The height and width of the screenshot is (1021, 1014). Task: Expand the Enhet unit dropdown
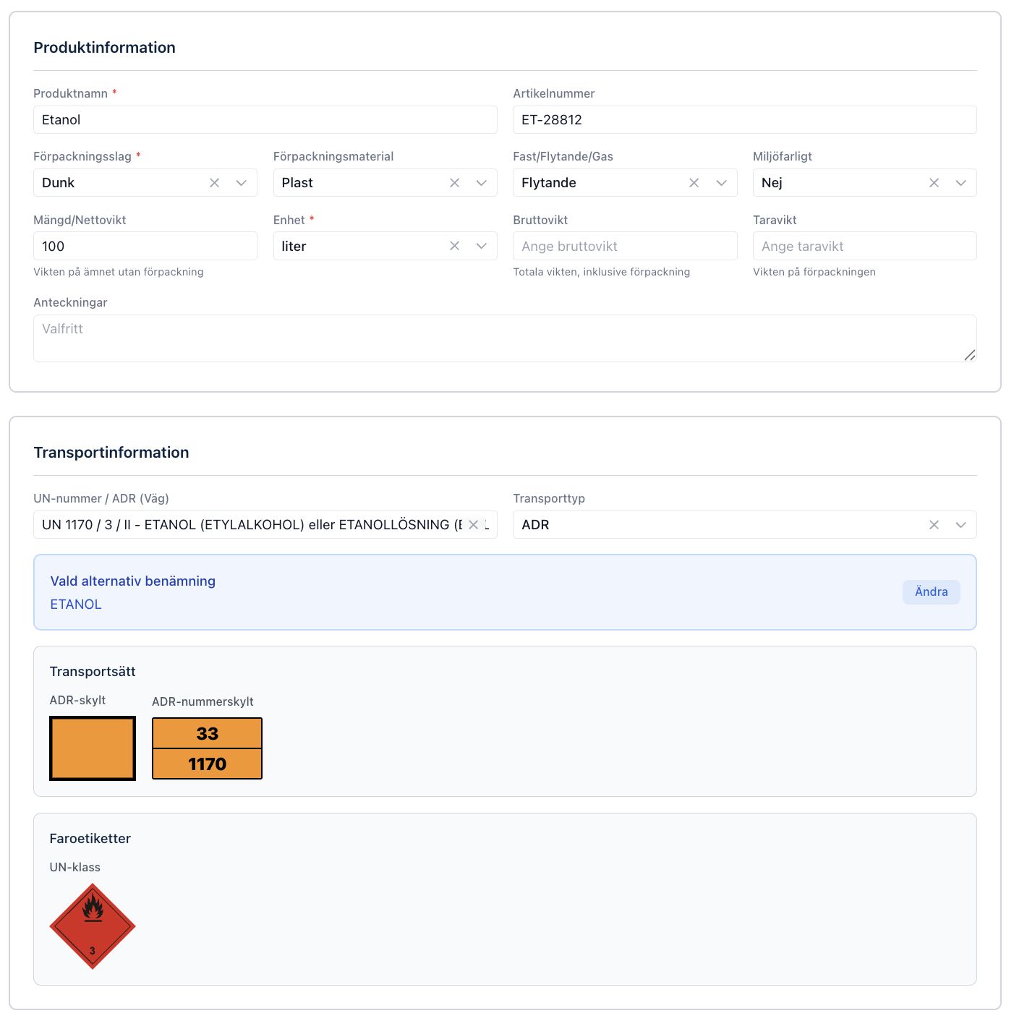coord(482,246)
